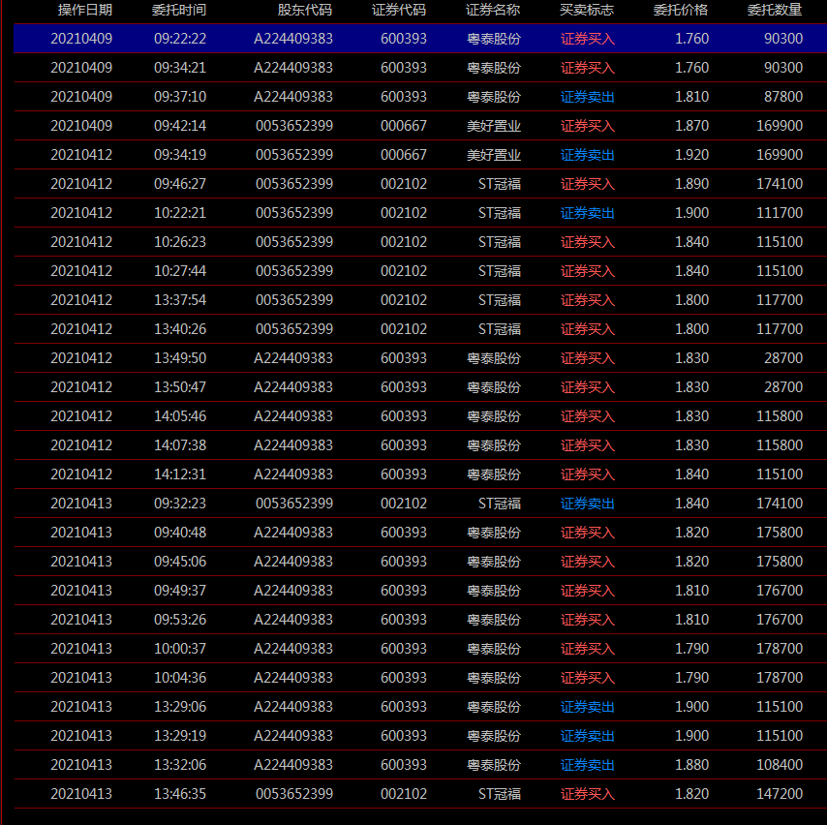
Task: Click quantity 174100 in the 09:46:27 row
Action: pos(780,184)
